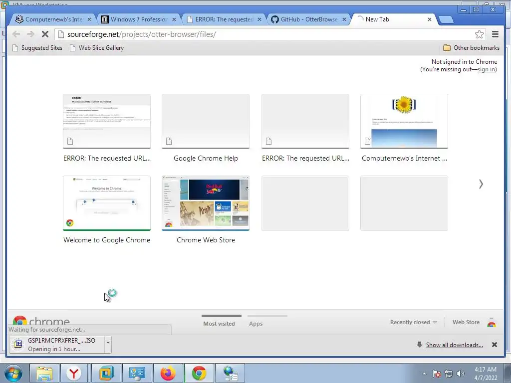This screenshot has width=511, height=383.
Task: Select the Apps section
Action: [x=256, y=323]
